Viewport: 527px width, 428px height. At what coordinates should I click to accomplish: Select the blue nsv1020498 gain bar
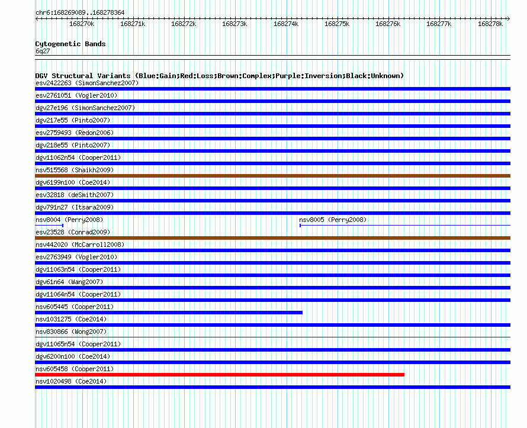[x=272, y=387]
